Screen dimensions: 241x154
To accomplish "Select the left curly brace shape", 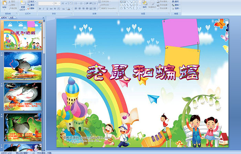I will click(x=134, y=8).
